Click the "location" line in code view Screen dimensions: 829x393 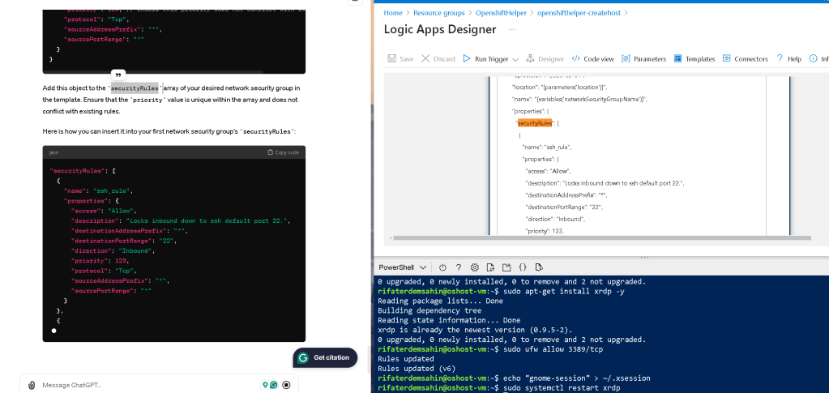(559, 87)
